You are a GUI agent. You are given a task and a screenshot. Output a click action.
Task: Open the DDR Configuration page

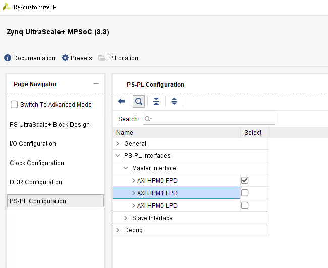(36, 182)
